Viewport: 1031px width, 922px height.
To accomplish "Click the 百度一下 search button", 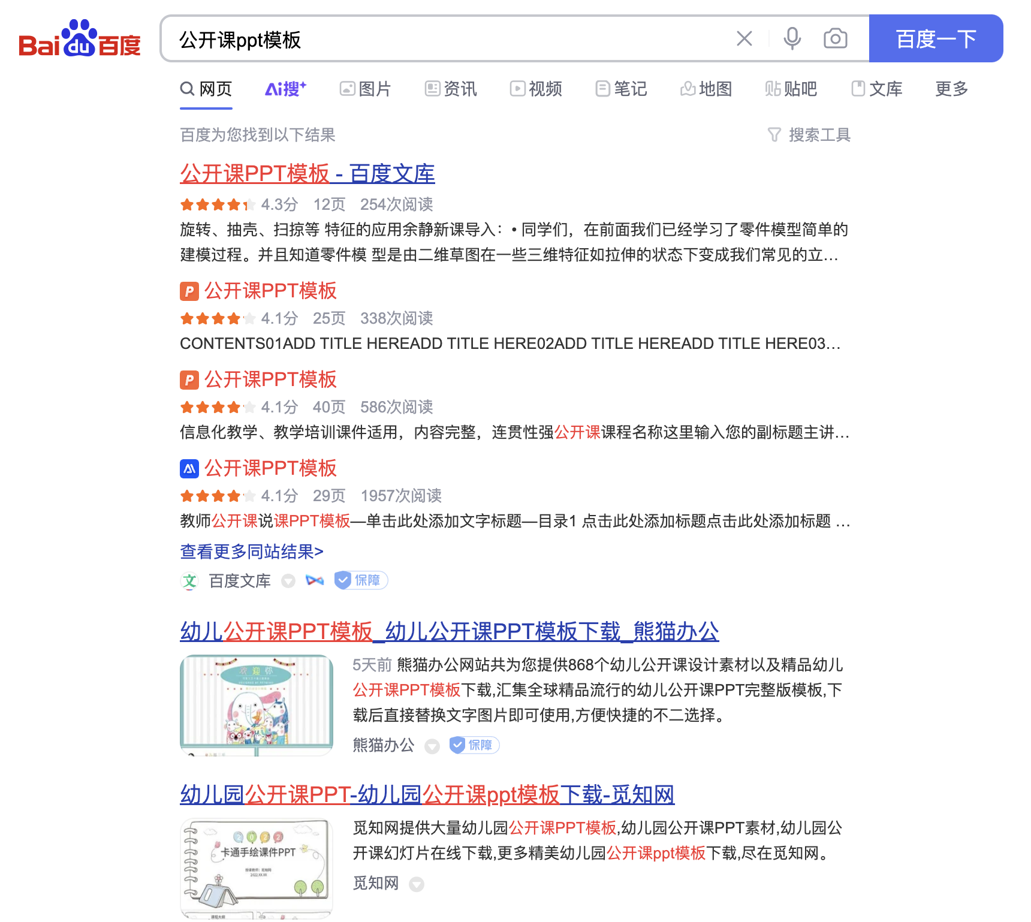I will tap(936, 38).
